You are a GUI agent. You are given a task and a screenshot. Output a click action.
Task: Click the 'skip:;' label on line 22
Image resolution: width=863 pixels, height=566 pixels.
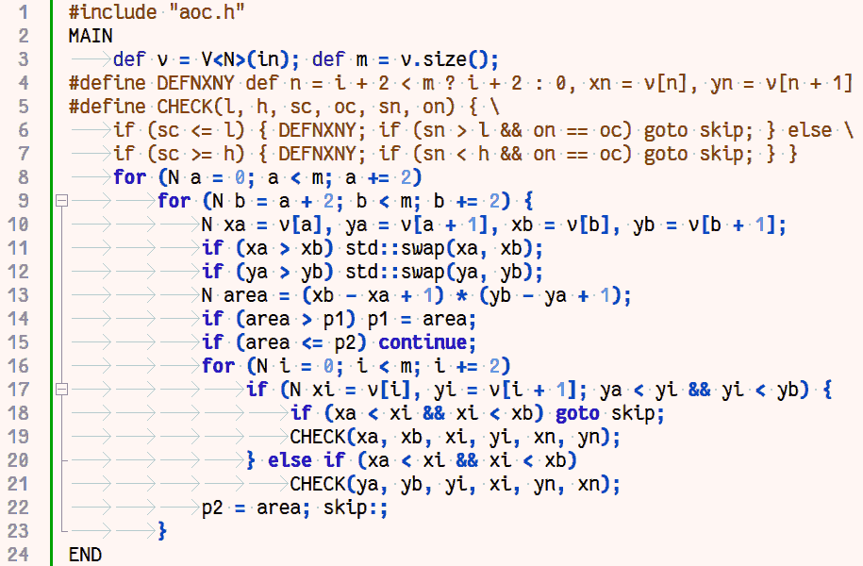[x=356, y=508]
